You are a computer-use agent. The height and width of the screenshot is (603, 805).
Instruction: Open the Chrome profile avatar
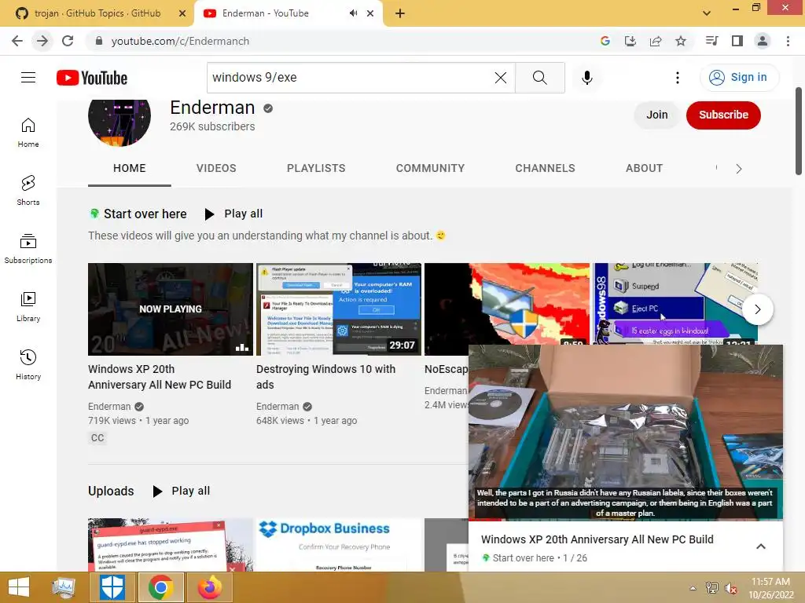click(763, 41)
